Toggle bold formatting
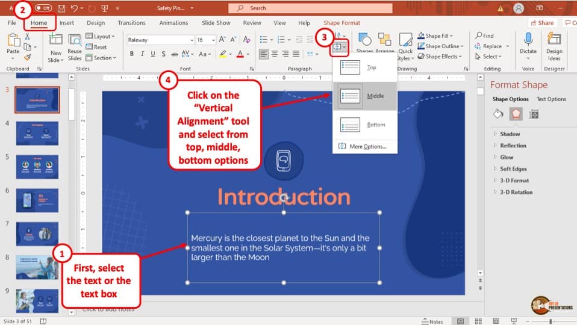 (132, 54)
